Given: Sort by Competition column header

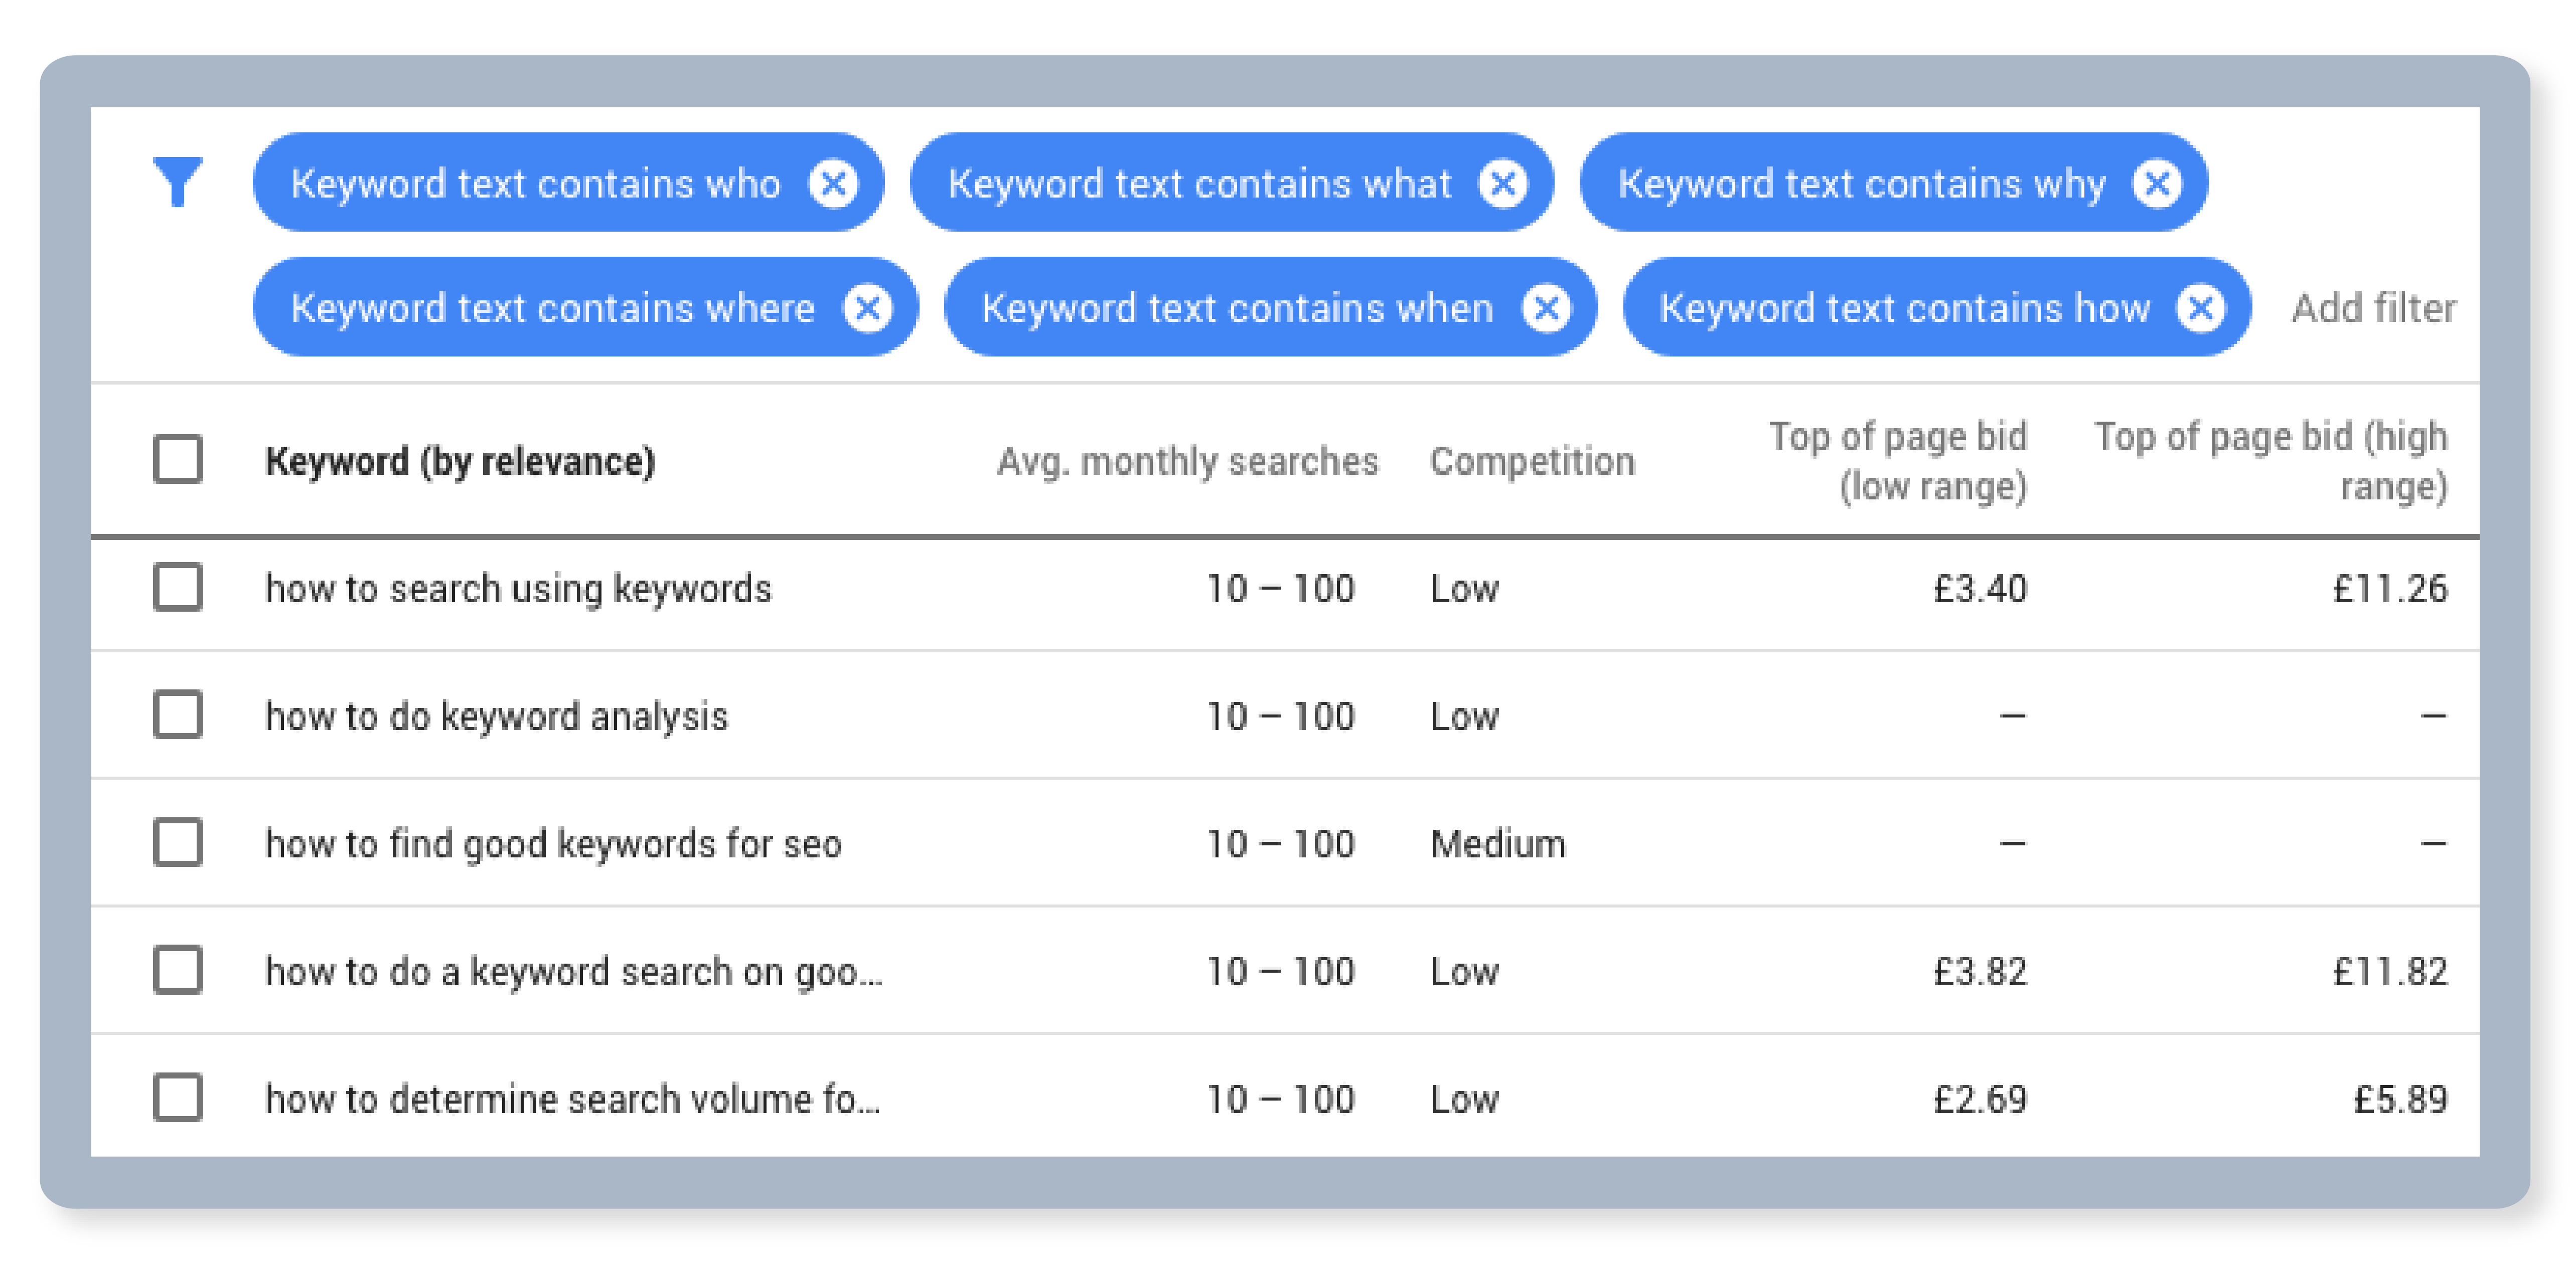Looking at the screenshot, I should point(1532,461).
